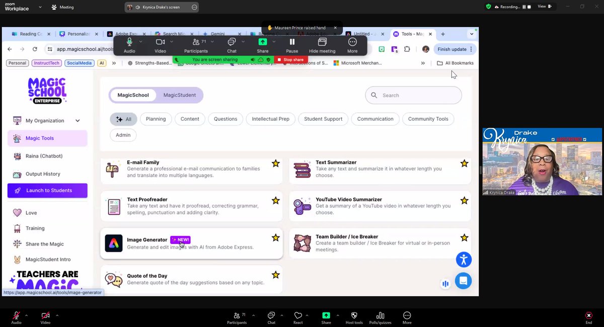Filter tools by Questions
This screenshot has height=327, width=604.
(x=225, y=119)
